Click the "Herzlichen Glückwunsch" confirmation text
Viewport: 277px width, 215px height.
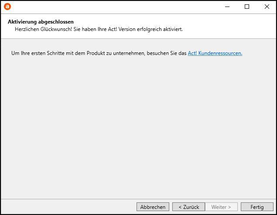tap(99, 29)
